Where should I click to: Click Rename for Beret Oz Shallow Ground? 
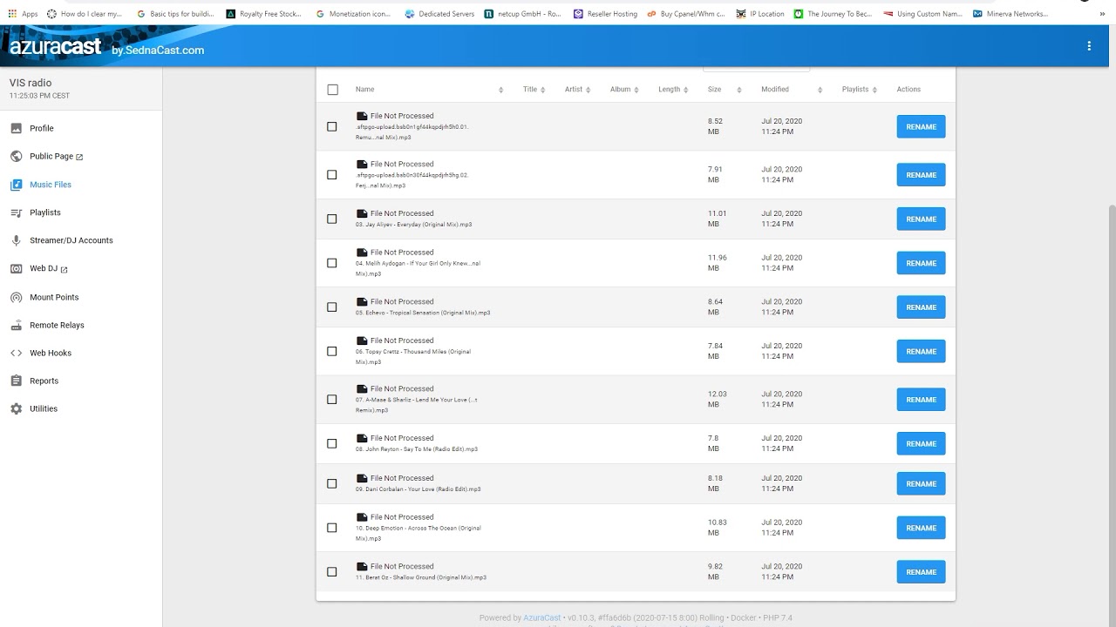[x=921, y=572]
